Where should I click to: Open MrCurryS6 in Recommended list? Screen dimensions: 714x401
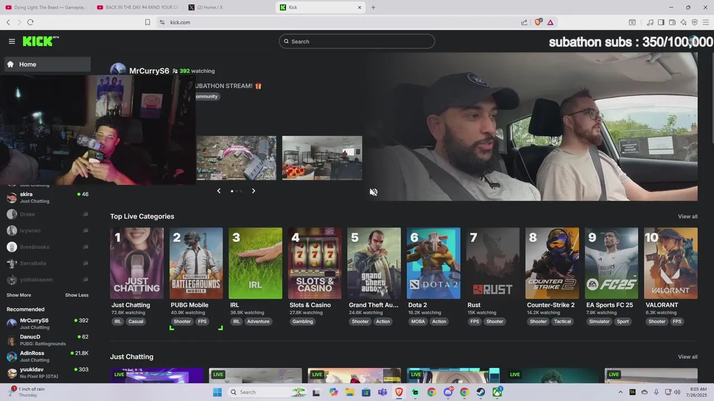47,324
